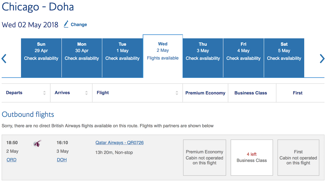This screenshot has height=182, width=326.
Task: Click the pencil edit icon beside Change
Action: (66, 24)
